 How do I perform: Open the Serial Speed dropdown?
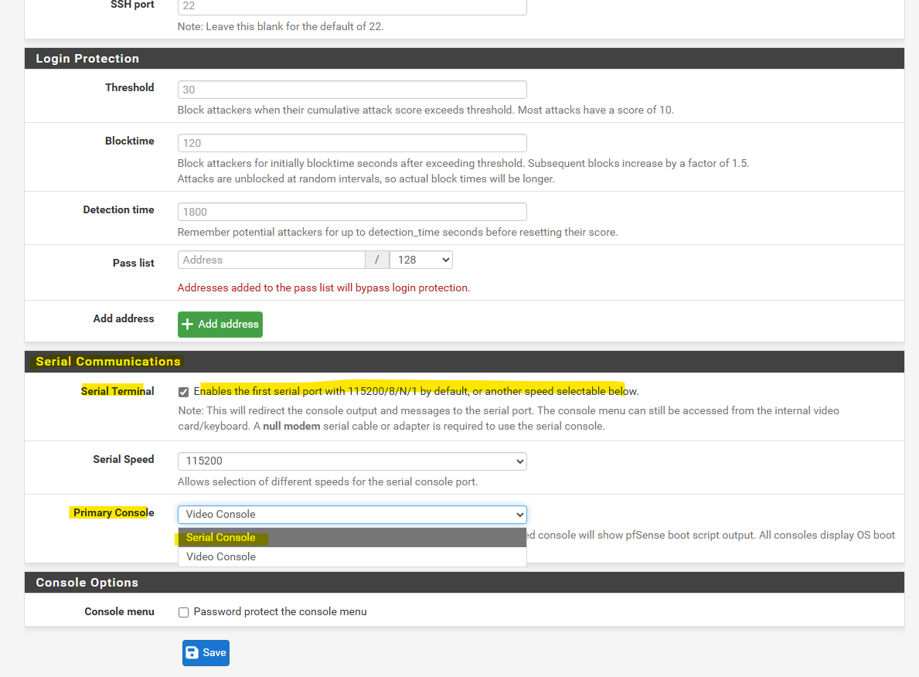click(x=352, y=461)
